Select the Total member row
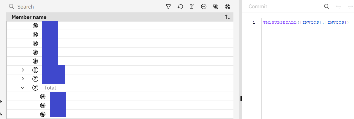The height and width of the screenshot is (119, 354). [x=50, y=88]
